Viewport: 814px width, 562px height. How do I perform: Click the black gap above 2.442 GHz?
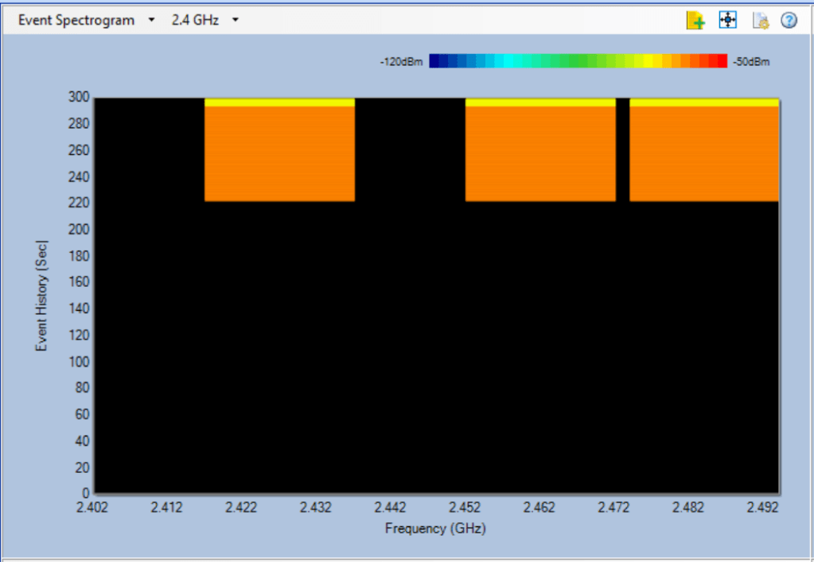pos(409,151)
